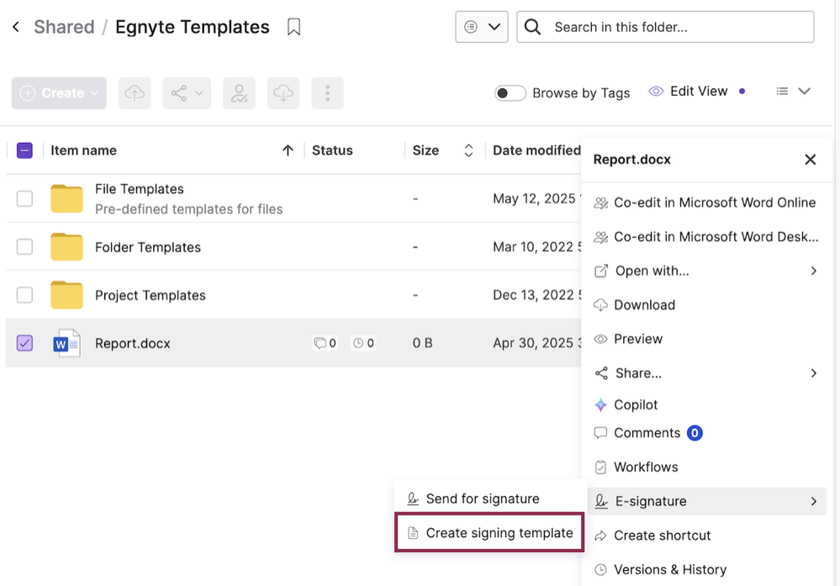Click the Report.docx date Apr 30, 2025
This screenshot has height=586, width=840.
536,343
